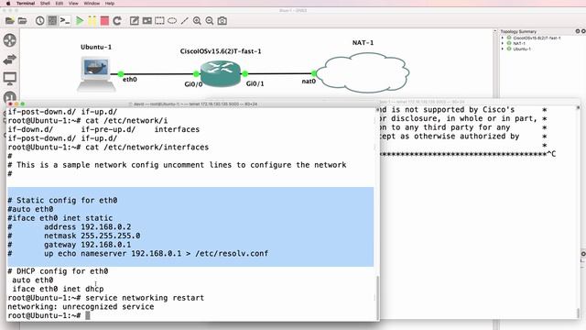Image resolution: width=586 pixels, height=330 pixels.
Task: Reload all nodes icon
Action: click(x=117, y=20)
